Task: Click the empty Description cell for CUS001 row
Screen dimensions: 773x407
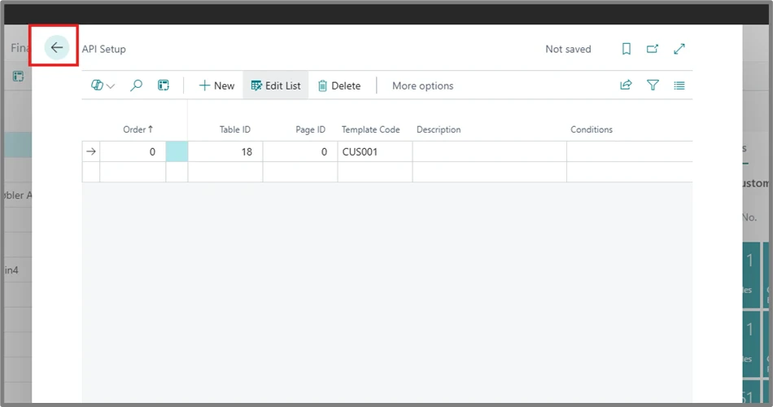Action: click(490, 151)
